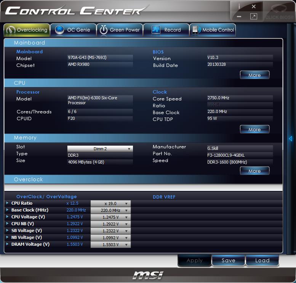296x283 pixels.
Task: Expand the DRAM Voltage (V) row arrow
Action: tap(7, 244)
